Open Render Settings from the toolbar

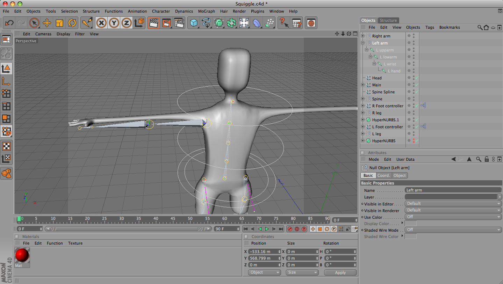[x=178, y=22]
